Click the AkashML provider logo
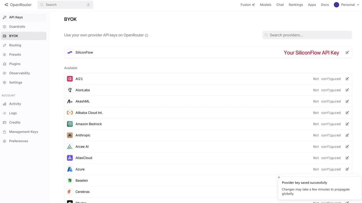362x203 pixels. click(70, 101)
